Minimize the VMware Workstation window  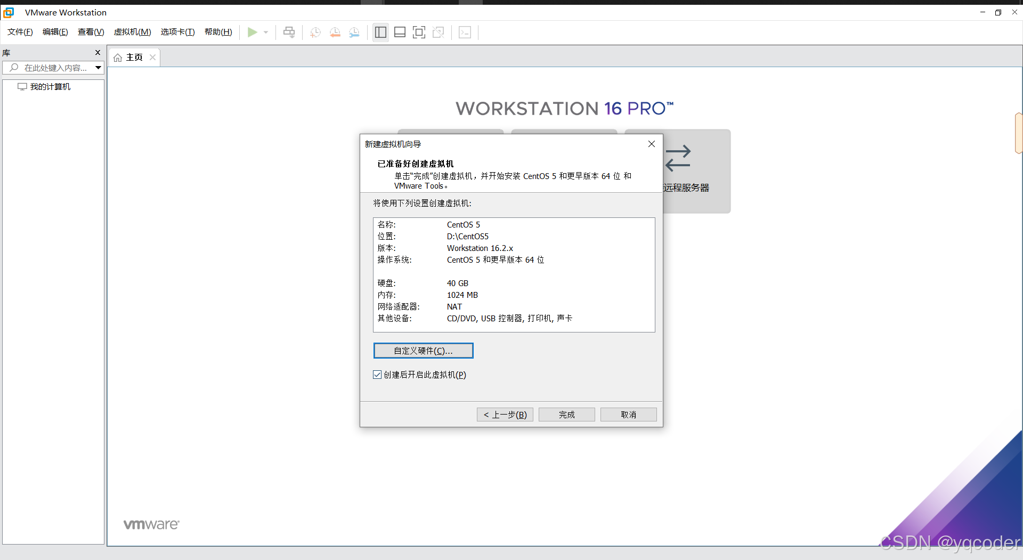tap(983, 12)
